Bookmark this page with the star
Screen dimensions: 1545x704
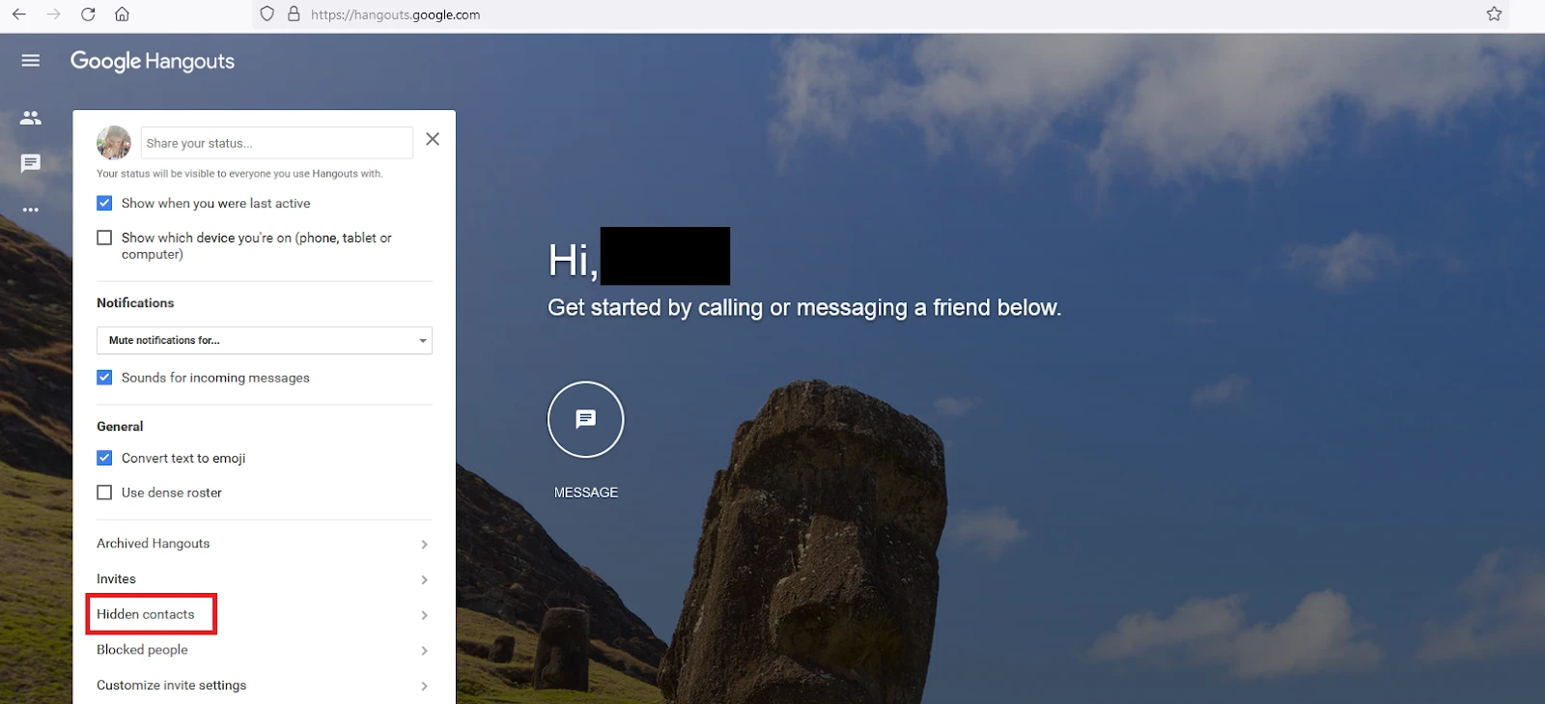coord(1494,14)
